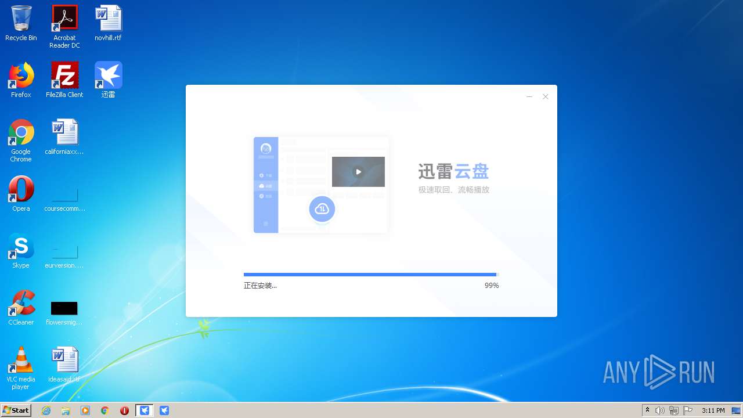This screenshot has width=743, height=418.
Task: Click the installation progress bar
Action: (371, 275)
